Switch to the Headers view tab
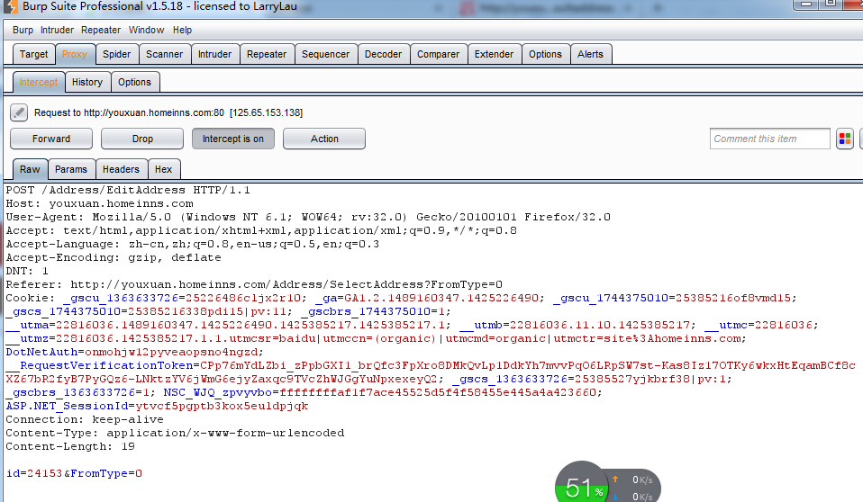 121,169
